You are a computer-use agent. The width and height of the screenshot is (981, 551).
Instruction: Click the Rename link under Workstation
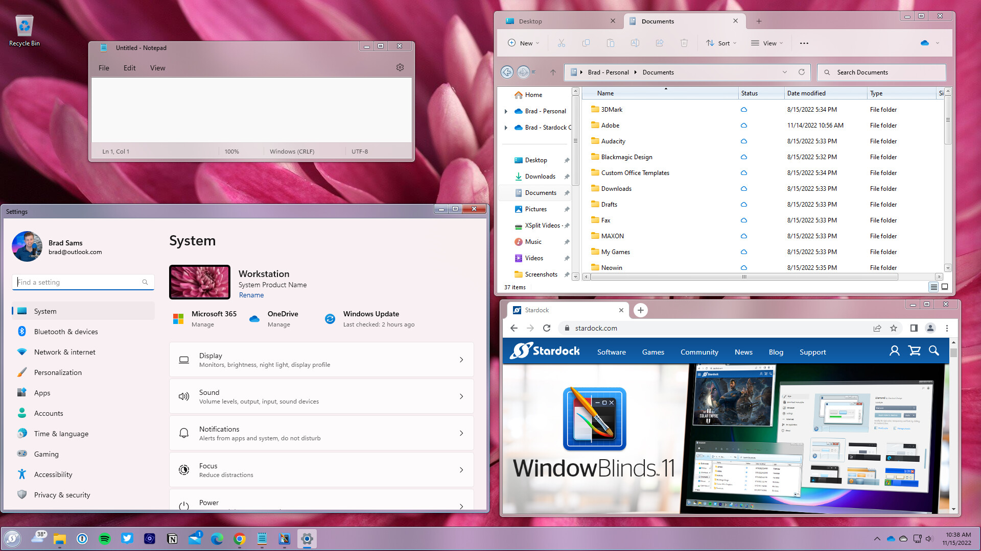point(251,295)
